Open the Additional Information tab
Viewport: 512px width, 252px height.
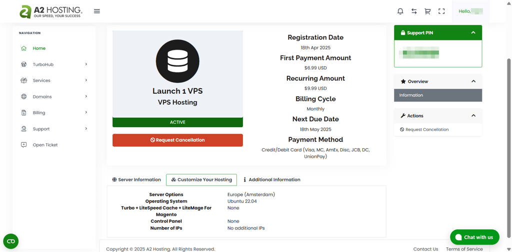click(271, 180)
